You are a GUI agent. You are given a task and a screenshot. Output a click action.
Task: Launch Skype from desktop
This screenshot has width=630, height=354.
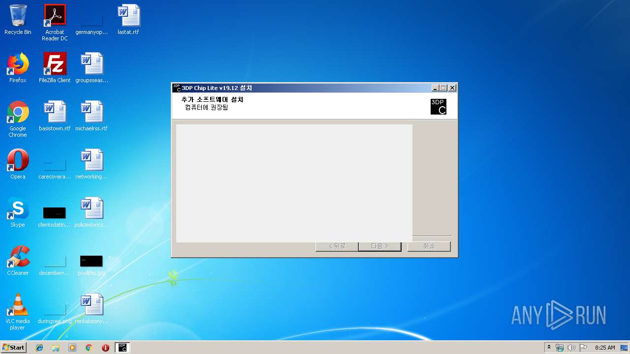18,212
